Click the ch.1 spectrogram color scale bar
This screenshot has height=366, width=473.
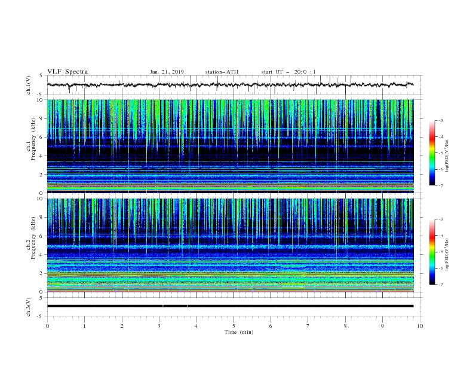pos(432,153)
